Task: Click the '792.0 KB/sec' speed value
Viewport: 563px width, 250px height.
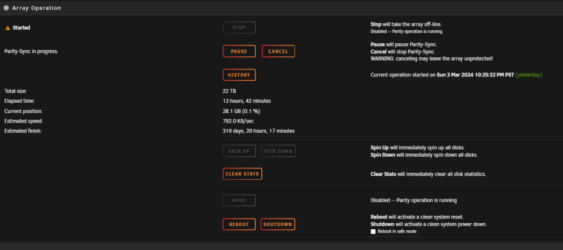Action: coord(238,121)
